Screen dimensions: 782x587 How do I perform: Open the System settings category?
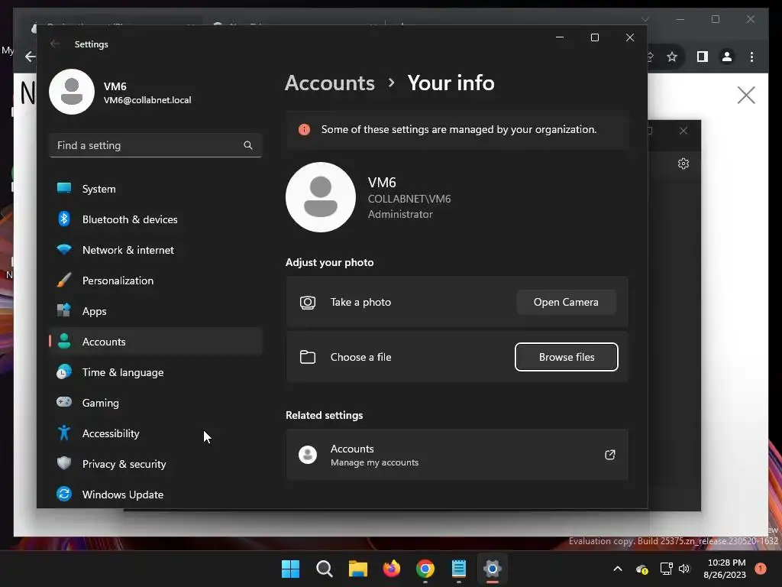coord(156,189)
